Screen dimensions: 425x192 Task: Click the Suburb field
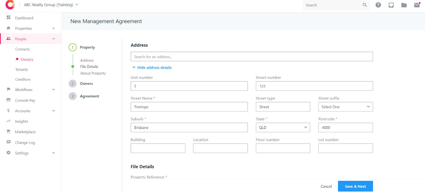pos(189,127)
